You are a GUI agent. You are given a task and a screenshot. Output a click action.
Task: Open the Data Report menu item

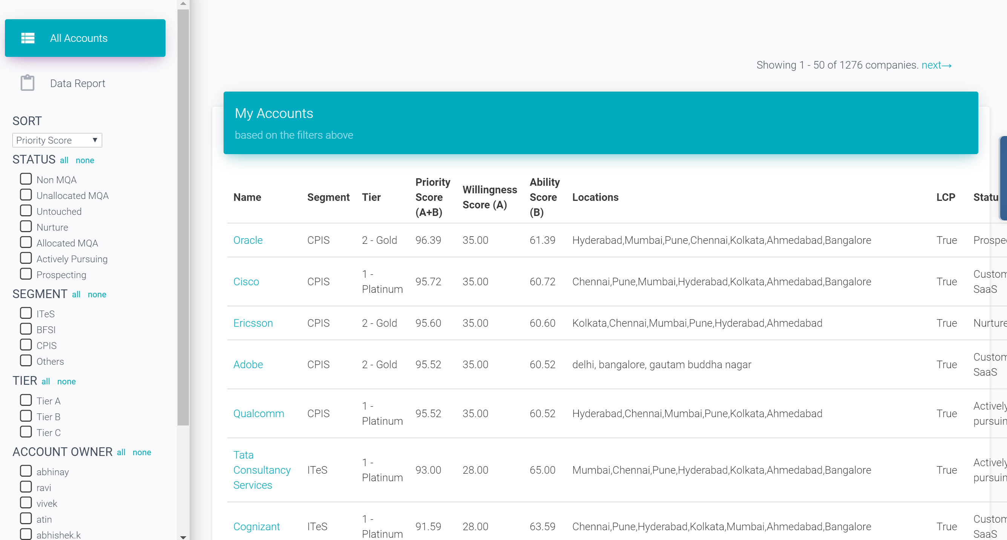tap(85, 83)
